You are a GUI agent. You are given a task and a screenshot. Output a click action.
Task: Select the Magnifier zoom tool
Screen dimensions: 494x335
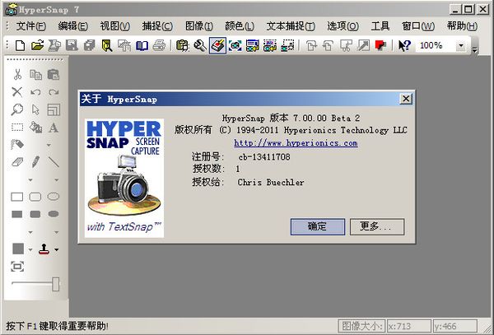(17, 109)
